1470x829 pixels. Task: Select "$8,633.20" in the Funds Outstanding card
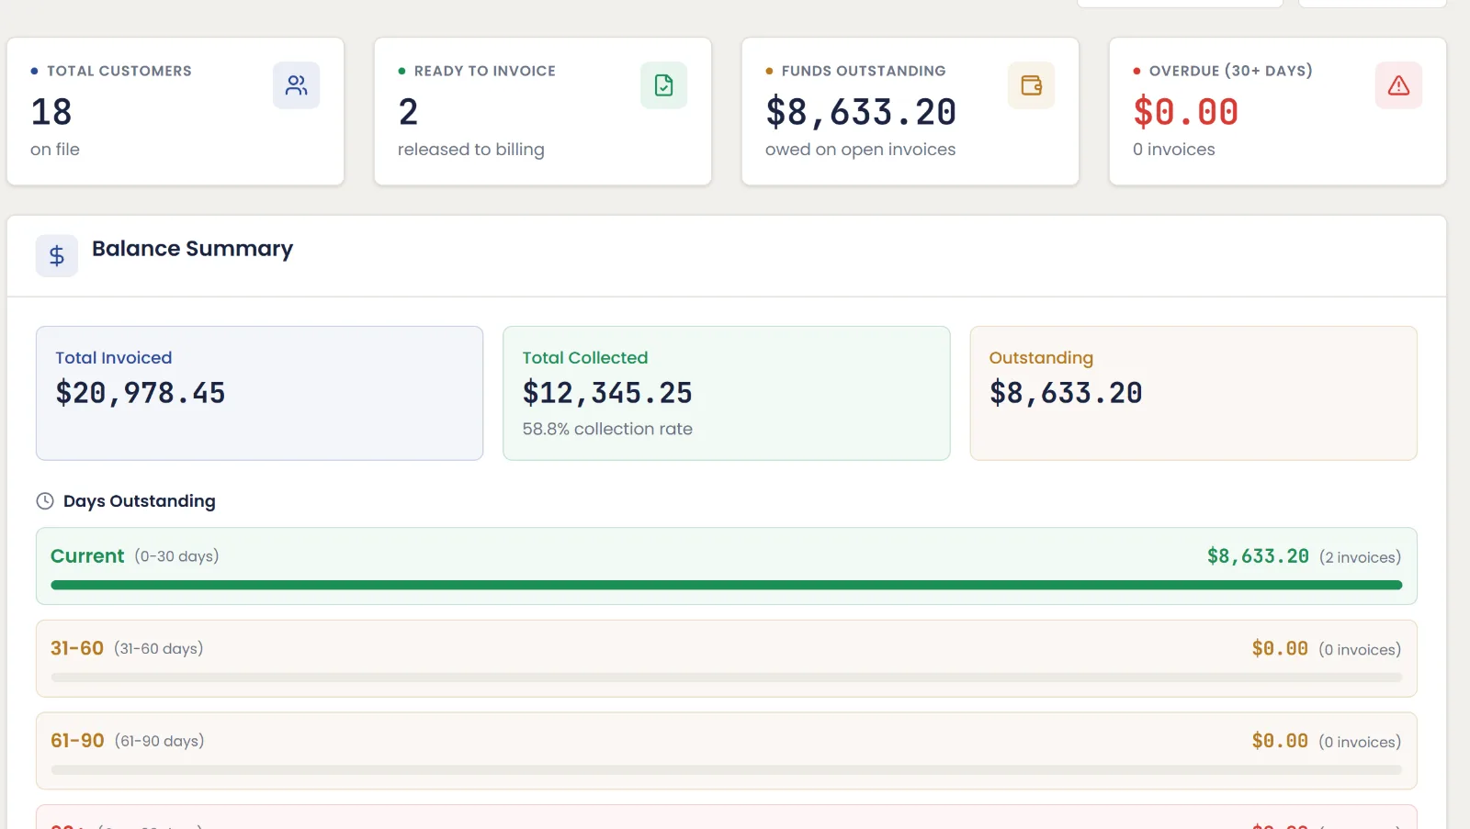862,112
